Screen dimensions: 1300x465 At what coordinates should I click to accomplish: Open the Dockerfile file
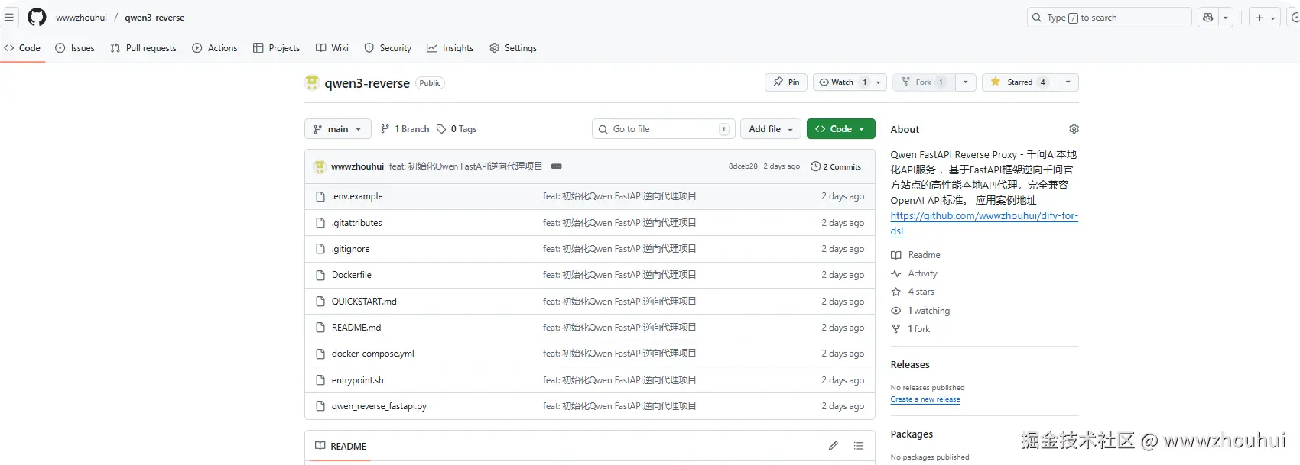coord(352,275)
